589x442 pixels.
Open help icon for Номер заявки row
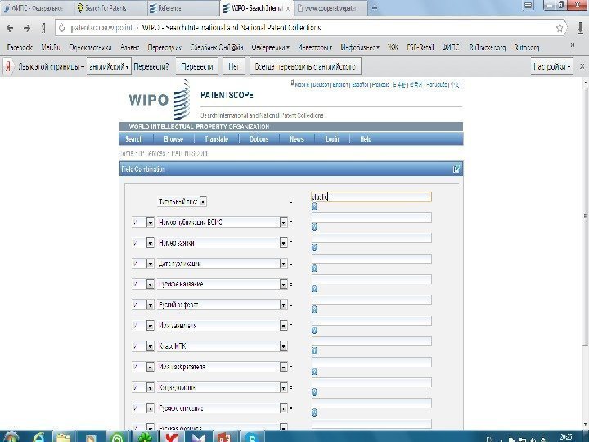(x=314, y=247)
